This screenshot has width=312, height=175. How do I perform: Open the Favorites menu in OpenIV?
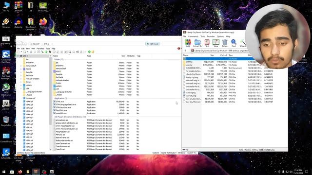click(40, 49)
